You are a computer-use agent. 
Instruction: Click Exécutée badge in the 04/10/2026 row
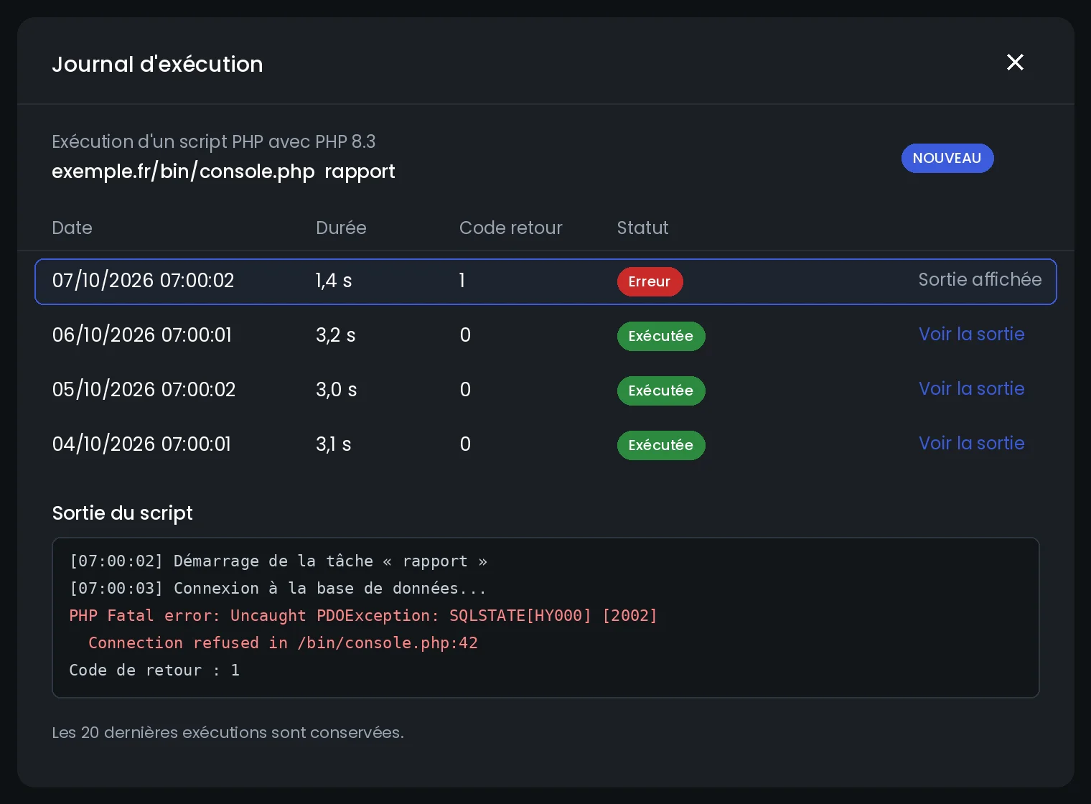tap(661, 445)
